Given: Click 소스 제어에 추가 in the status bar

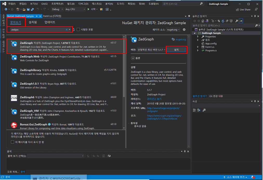Looking at the screenshot, I should coord(235,177).
